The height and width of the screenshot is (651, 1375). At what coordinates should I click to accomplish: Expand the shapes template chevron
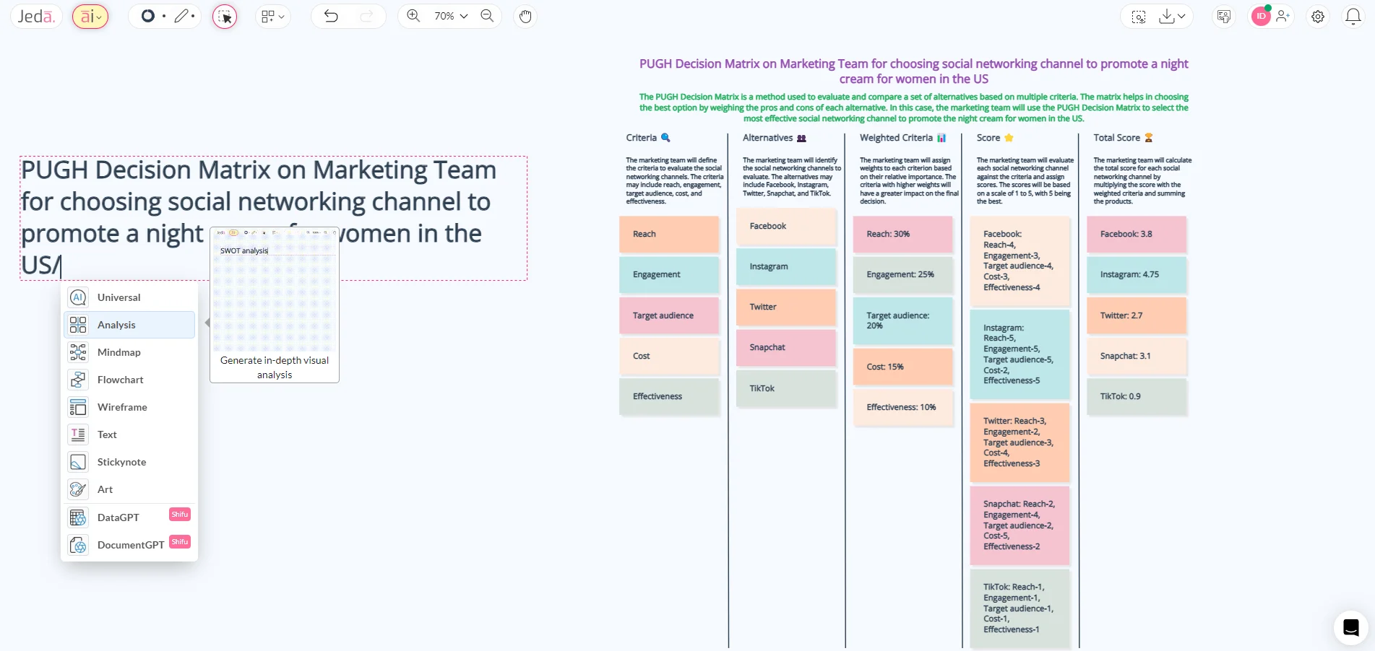(282, 16)
